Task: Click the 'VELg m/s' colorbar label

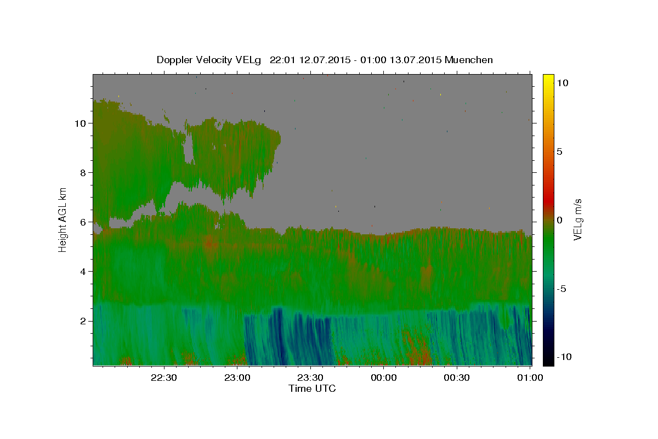Action: pyautogui.click(x=577, y=220)
